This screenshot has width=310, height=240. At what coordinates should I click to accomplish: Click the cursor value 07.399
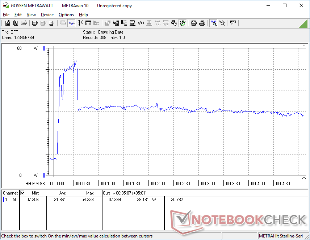click(x=115, y=200)
